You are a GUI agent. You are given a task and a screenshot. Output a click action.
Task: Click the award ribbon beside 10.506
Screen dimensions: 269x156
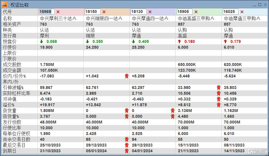click(x=218, y=93)
